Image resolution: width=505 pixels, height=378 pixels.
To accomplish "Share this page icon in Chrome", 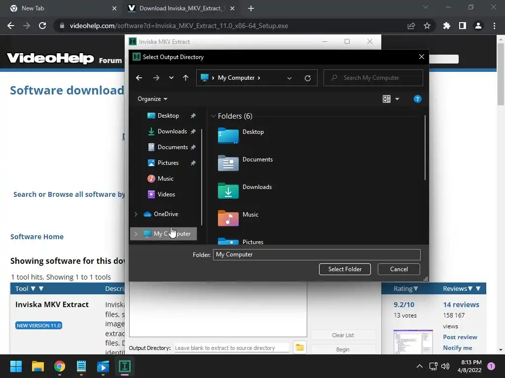I will pos(411,26).
